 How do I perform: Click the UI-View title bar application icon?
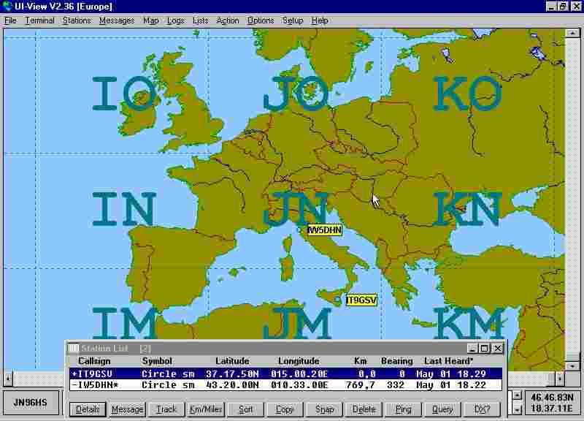tap(7, 7)
